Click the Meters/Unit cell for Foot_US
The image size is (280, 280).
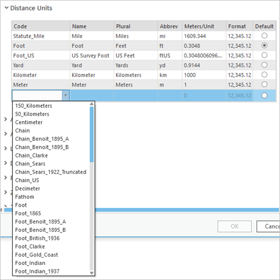coord(204,55)
